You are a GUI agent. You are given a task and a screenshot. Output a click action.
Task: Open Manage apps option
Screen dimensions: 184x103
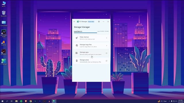[91, 53]
